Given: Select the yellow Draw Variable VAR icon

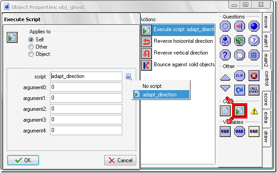Looking at the screenshot, I should pyautogui.click(x=254, y=132).
